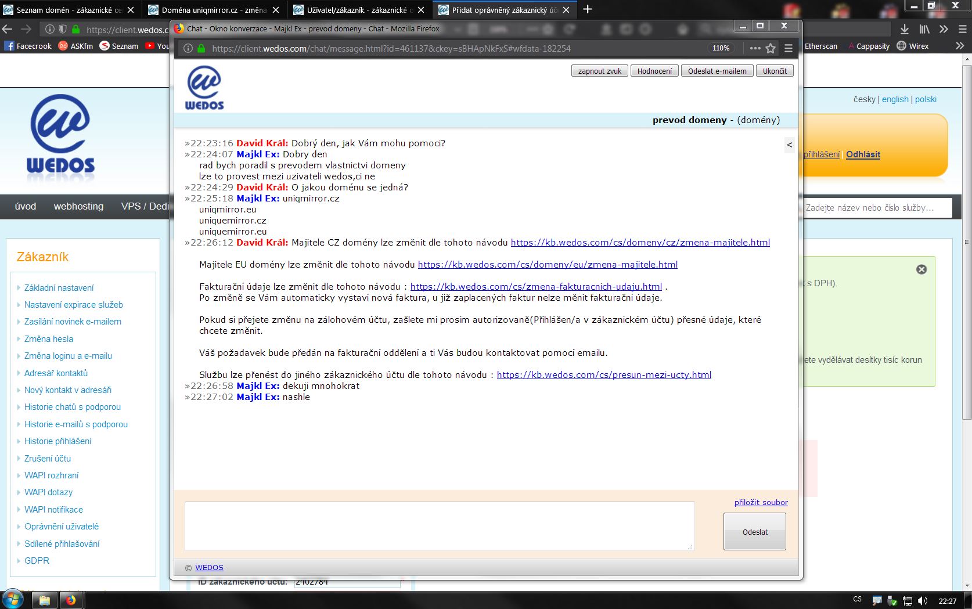Open page actions three-dot menu in chat window
972x609 pixels.
755,49
